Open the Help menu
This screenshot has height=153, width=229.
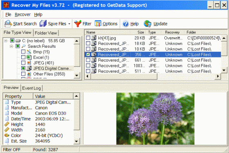[38, 15]
